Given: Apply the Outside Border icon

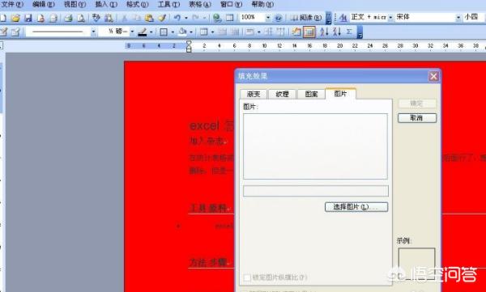Looking at the screenshot, I should coord(164,32).
